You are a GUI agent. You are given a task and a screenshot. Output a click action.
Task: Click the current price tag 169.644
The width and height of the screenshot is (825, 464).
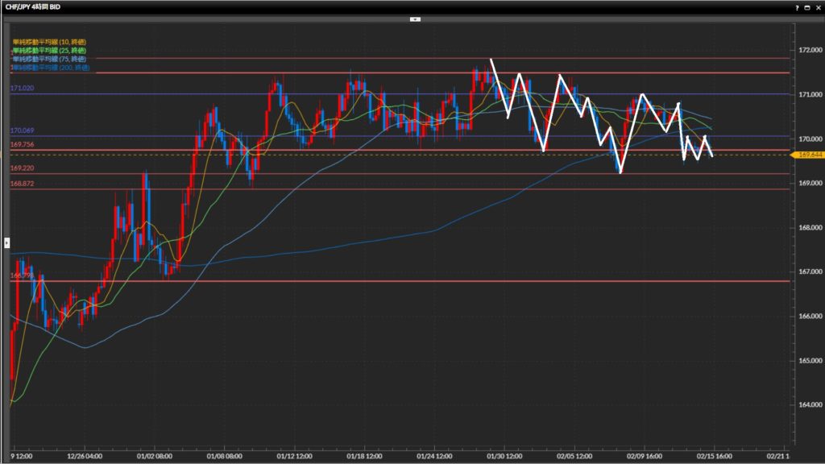click(x=808, y=155)
